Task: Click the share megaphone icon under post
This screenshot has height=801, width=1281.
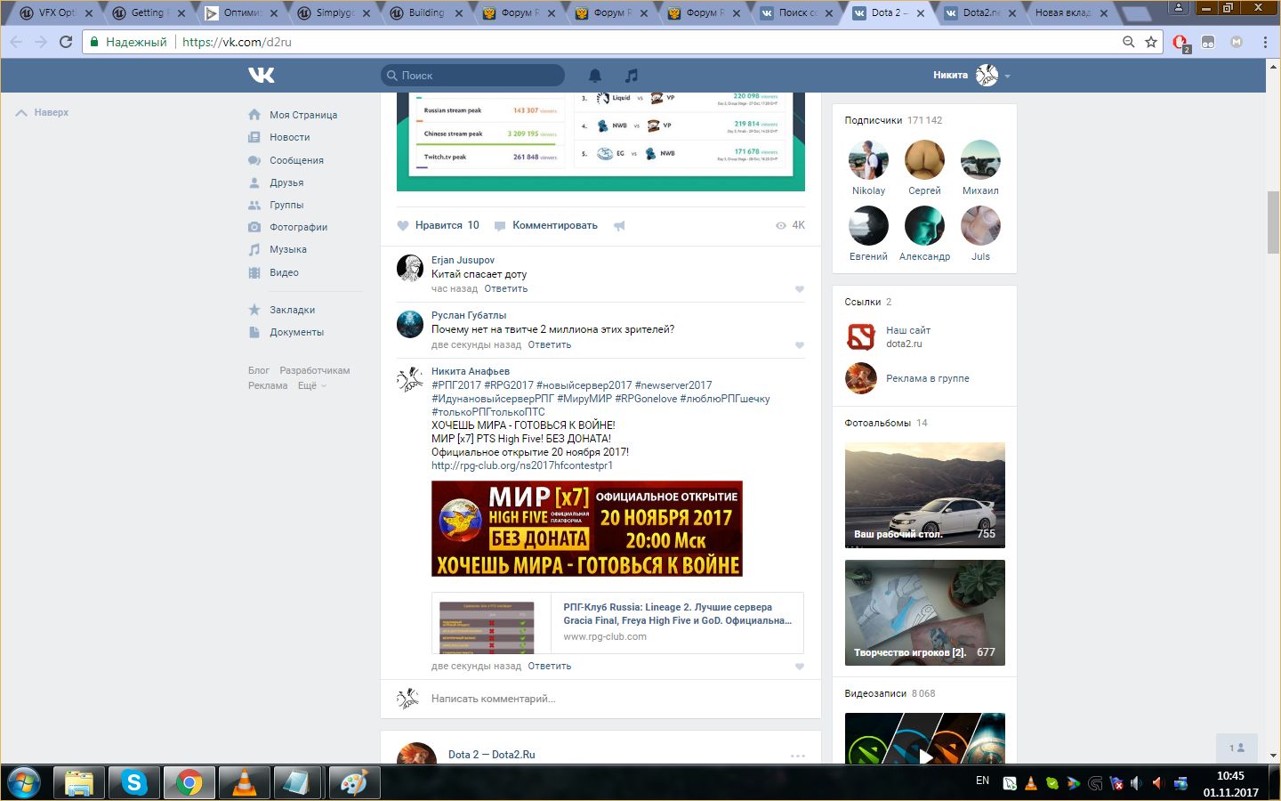Action: tap(619, 226)
